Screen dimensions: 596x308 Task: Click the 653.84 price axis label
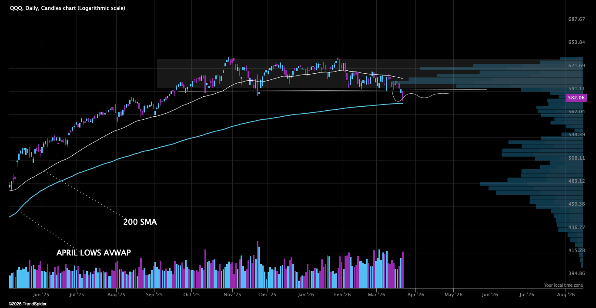[576, 43]
